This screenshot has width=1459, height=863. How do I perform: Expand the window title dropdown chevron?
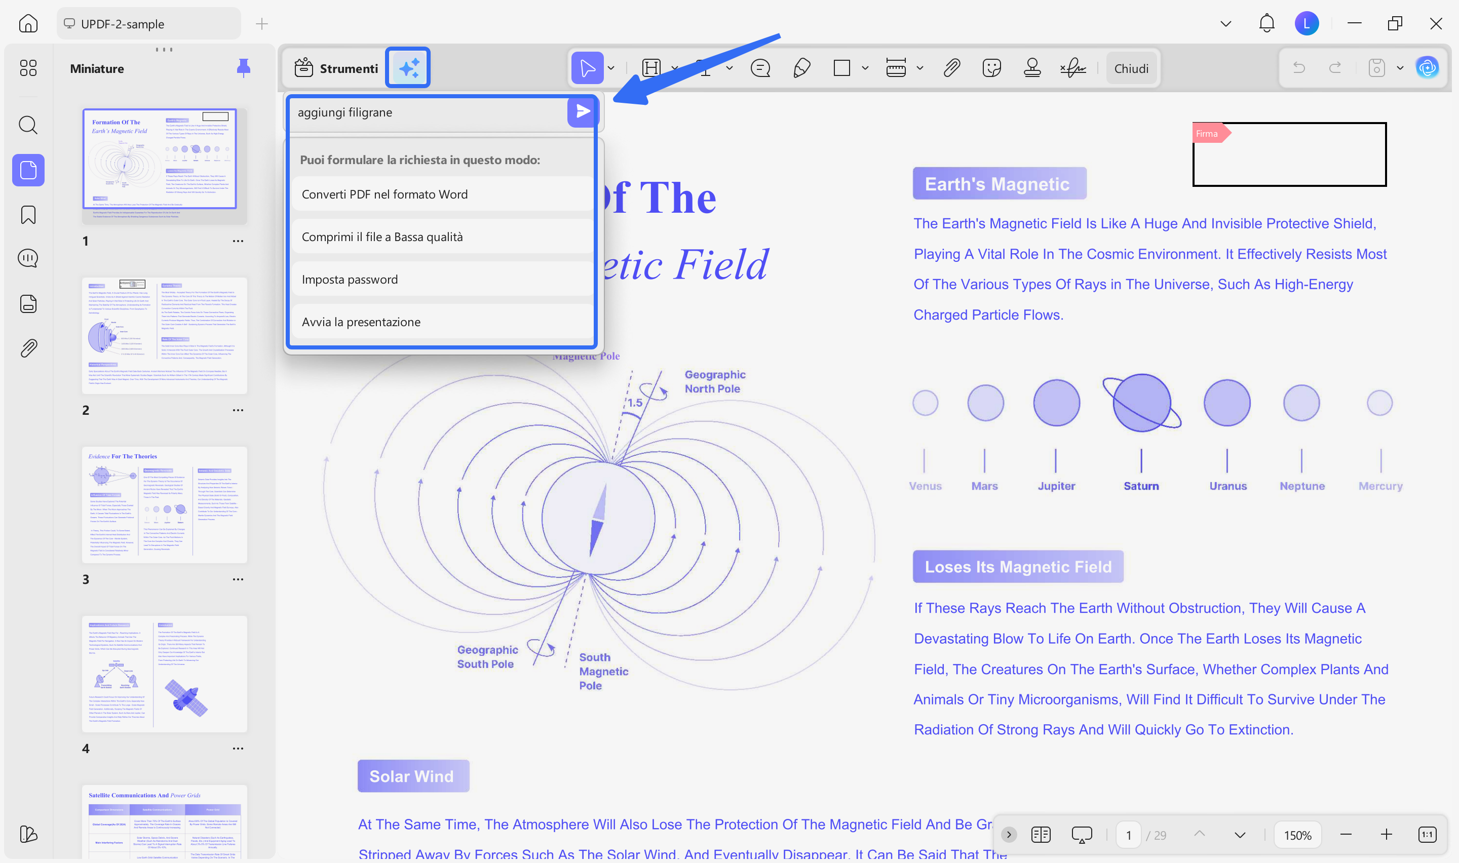pyautogui.click(x=1225, y=23)
